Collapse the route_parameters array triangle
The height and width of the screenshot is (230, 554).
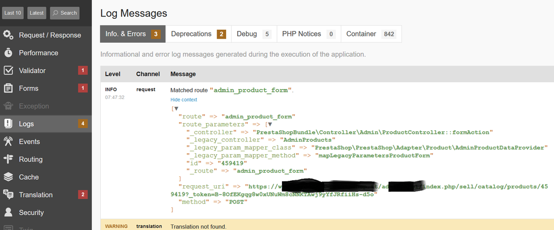click(270, 124)
